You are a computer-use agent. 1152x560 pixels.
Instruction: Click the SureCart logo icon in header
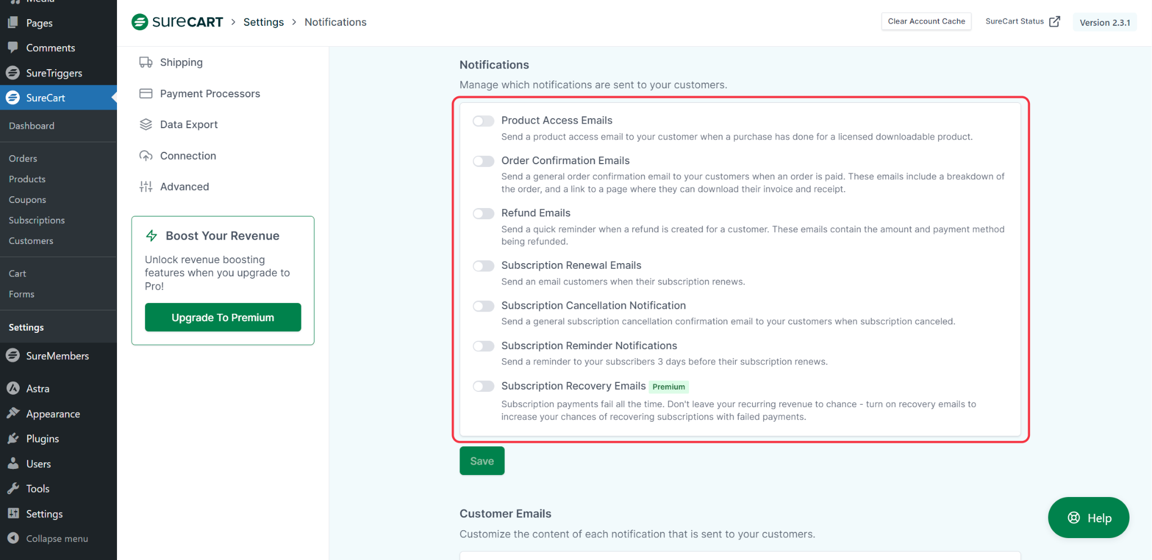click(x=139, y=22)
